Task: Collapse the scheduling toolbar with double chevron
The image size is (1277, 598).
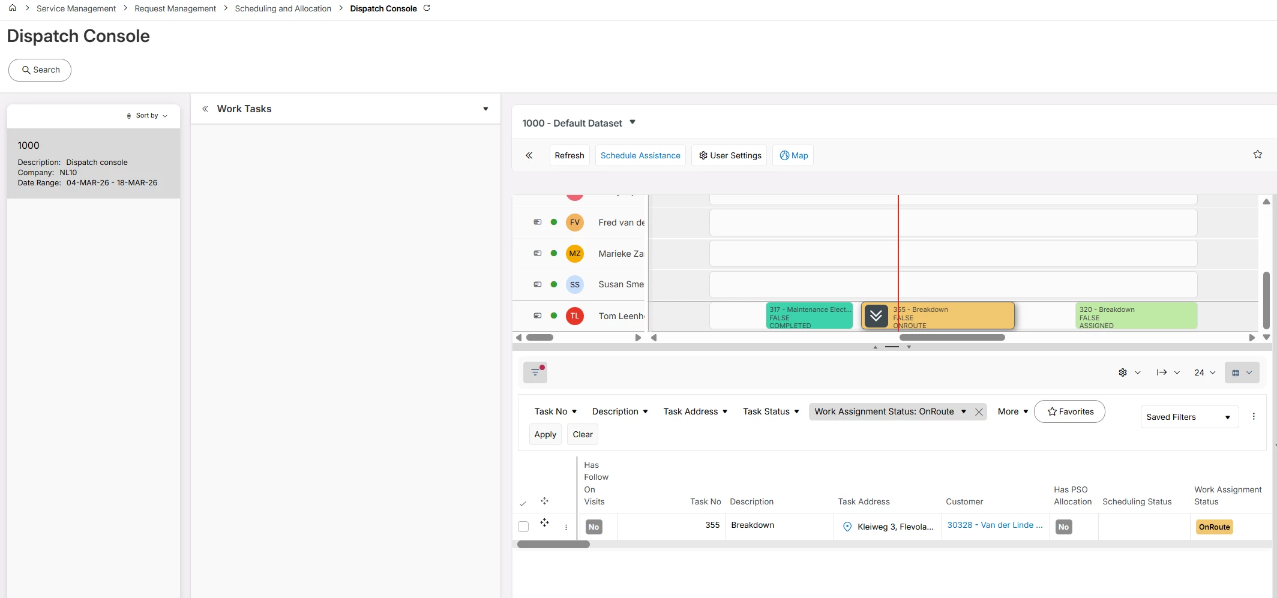Action: (x=529, y=155)
